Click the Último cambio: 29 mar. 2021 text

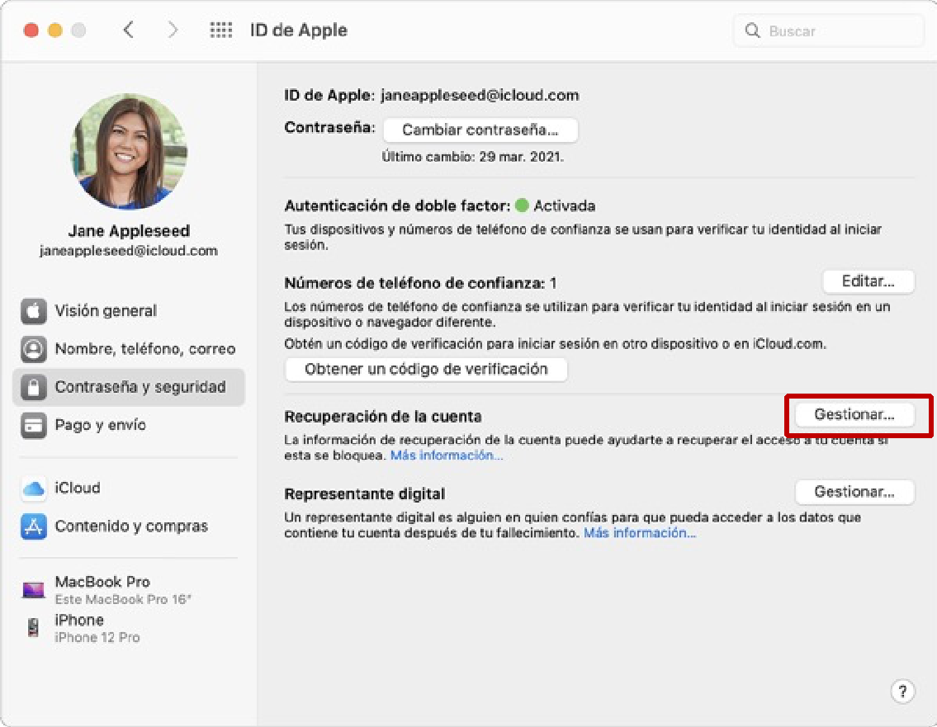[473, 157]
